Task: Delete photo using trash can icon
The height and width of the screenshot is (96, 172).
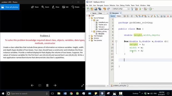Action: [47, 85]
